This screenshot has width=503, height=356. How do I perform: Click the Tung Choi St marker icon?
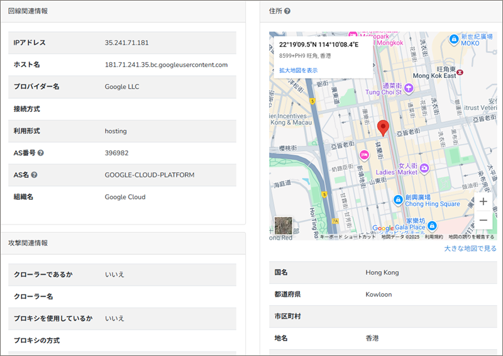click(408, 87)
